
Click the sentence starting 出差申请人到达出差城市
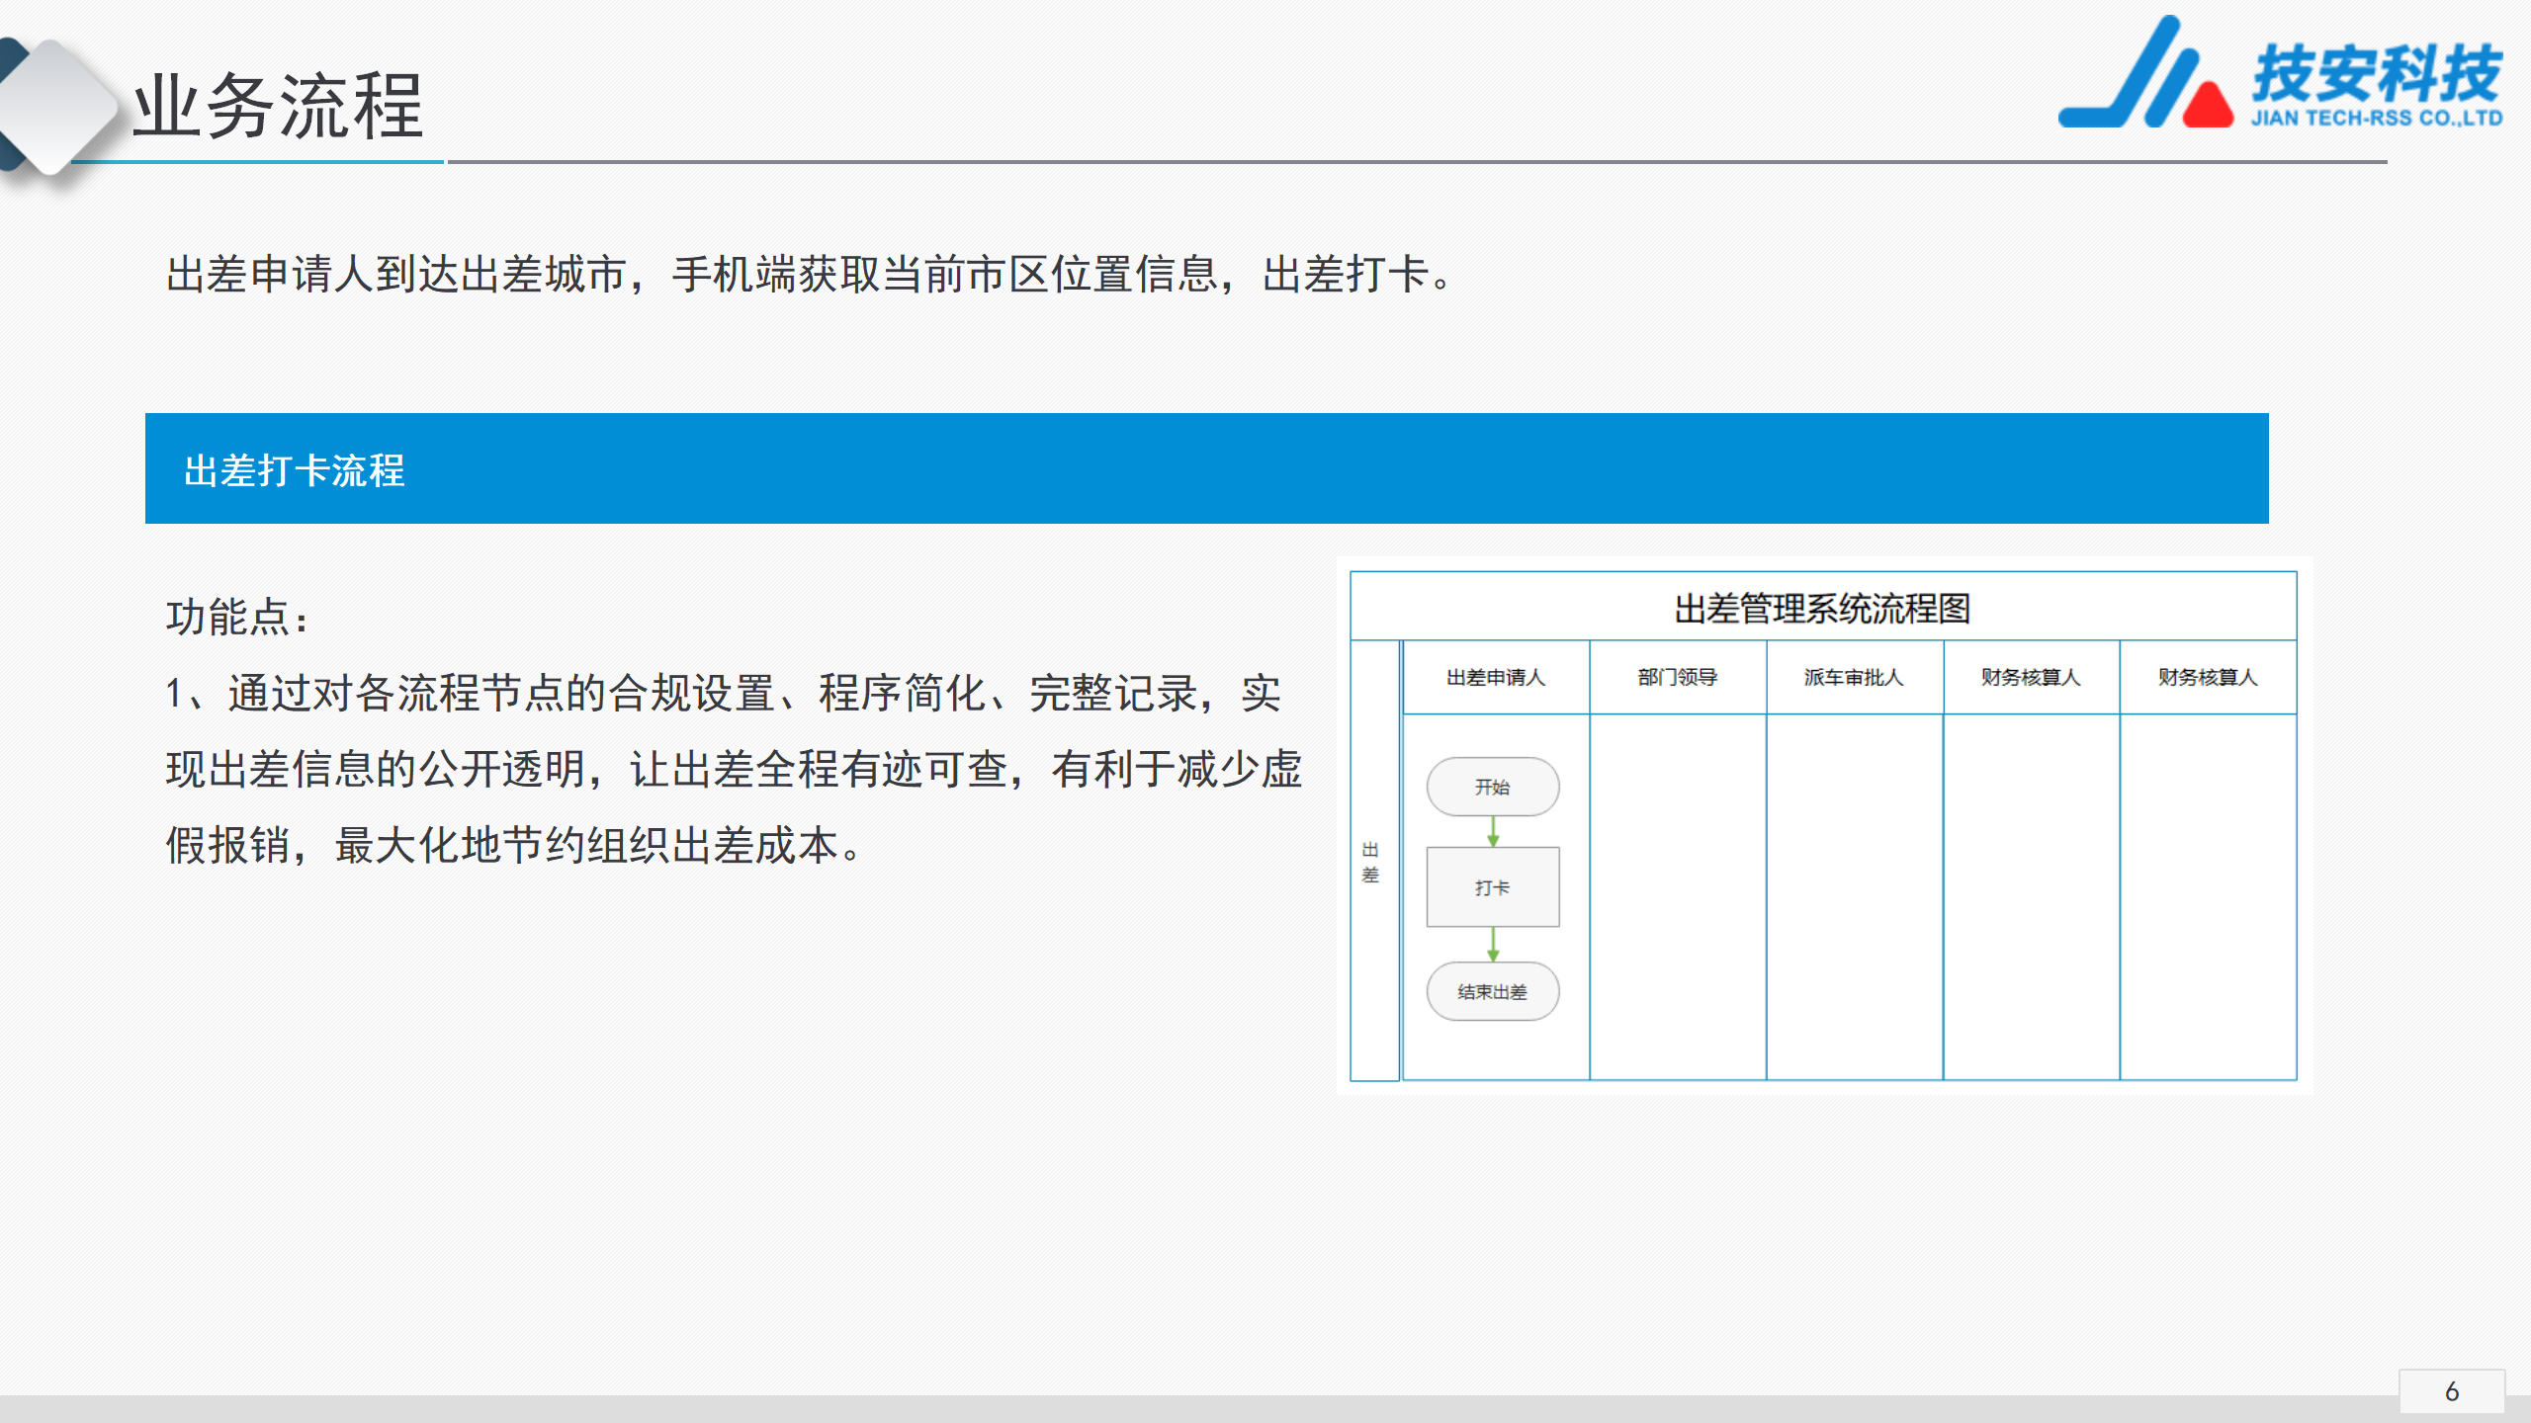click(x=809, y=275)
